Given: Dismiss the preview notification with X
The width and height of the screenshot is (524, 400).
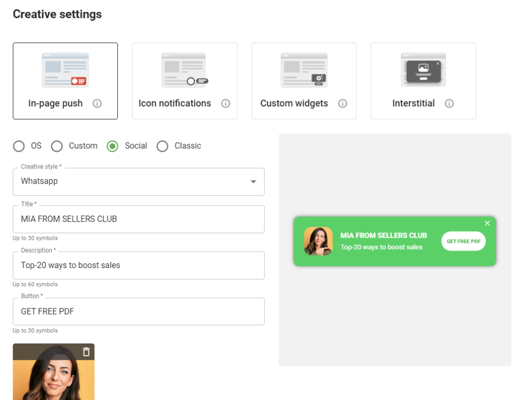Looking at the screenshot, I should click(x=487, y=223).
